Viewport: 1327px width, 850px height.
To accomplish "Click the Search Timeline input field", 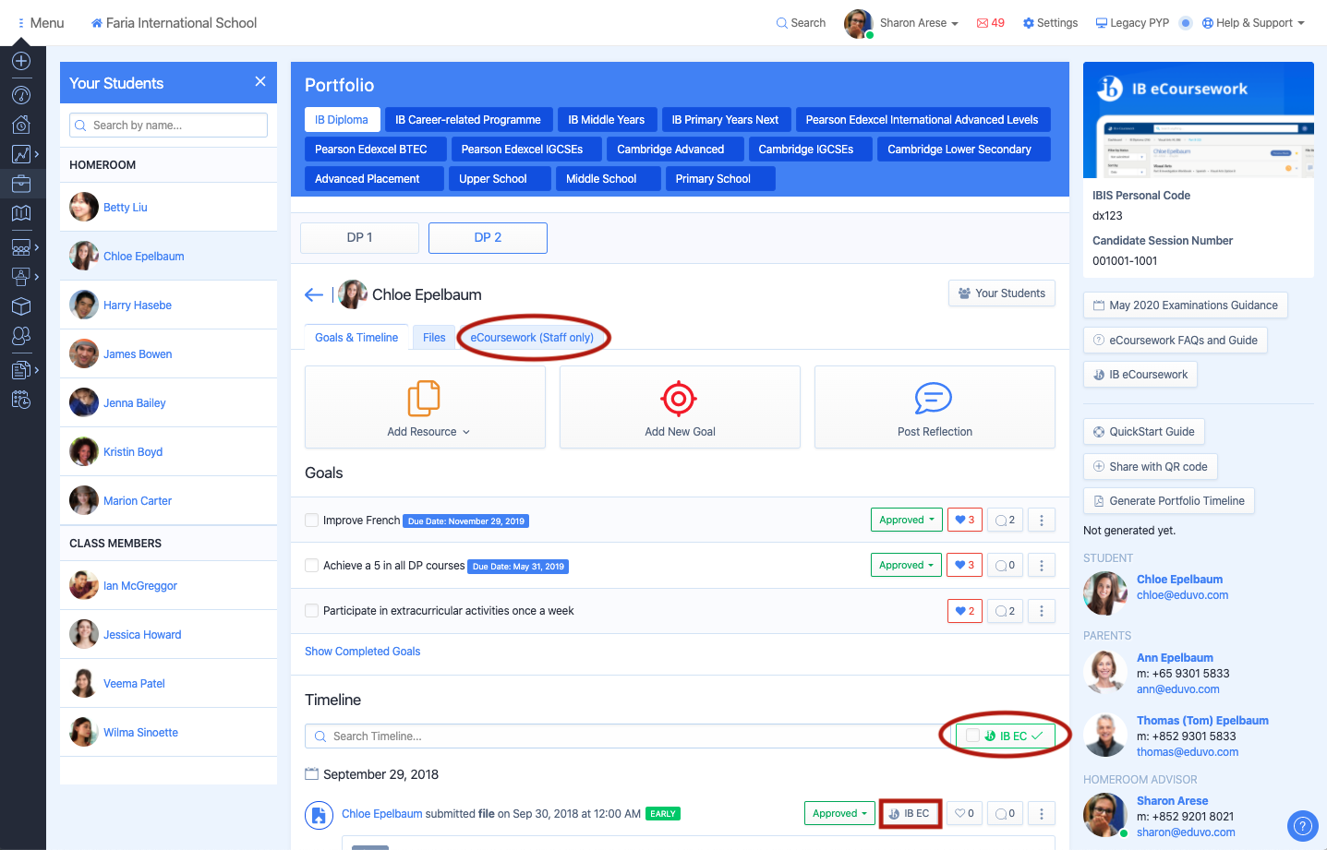I will pyautogui.click(x=628, y=736).
